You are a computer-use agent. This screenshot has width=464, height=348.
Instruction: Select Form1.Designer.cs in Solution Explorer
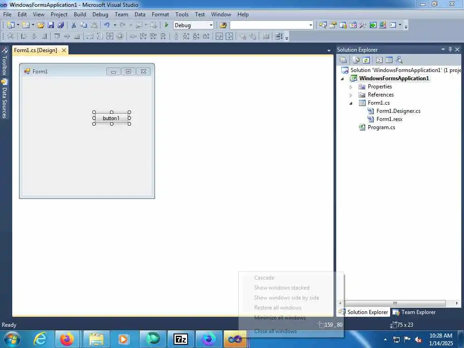point(398,111)
